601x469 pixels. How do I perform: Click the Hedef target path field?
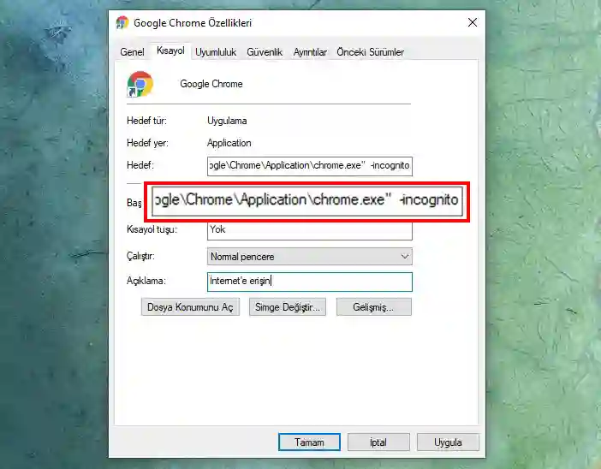pos(310,166)
